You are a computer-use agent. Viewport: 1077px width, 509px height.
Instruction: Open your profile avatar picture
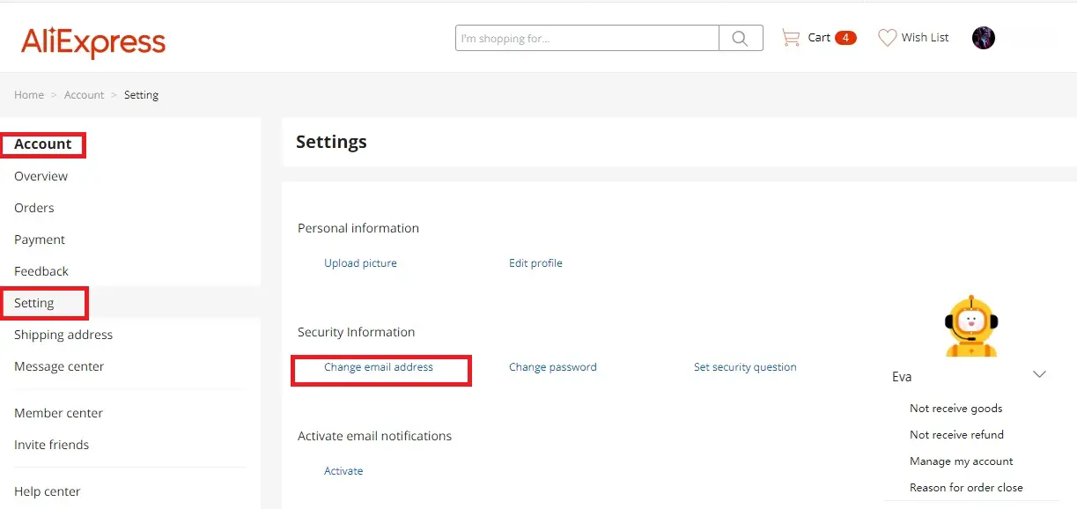click(x=984, y=37)
